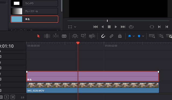Click Detail Zoom icon

pyautogui.click(x=160, y=36)
